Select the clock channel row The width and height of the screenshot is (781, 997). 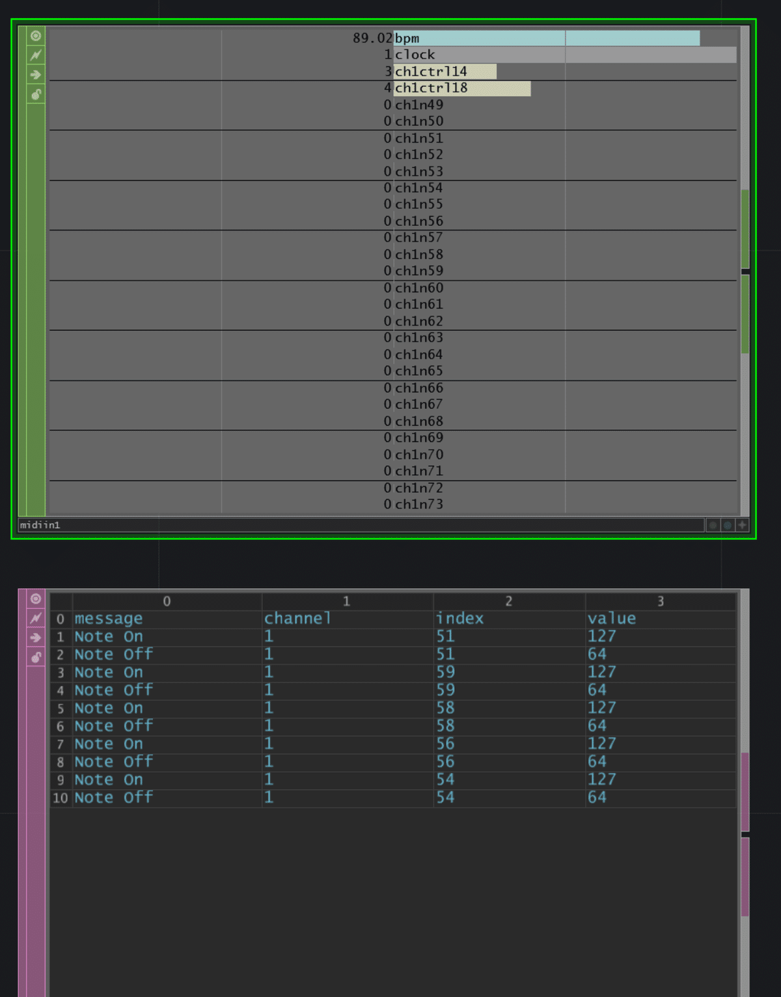tap(415, 55)
